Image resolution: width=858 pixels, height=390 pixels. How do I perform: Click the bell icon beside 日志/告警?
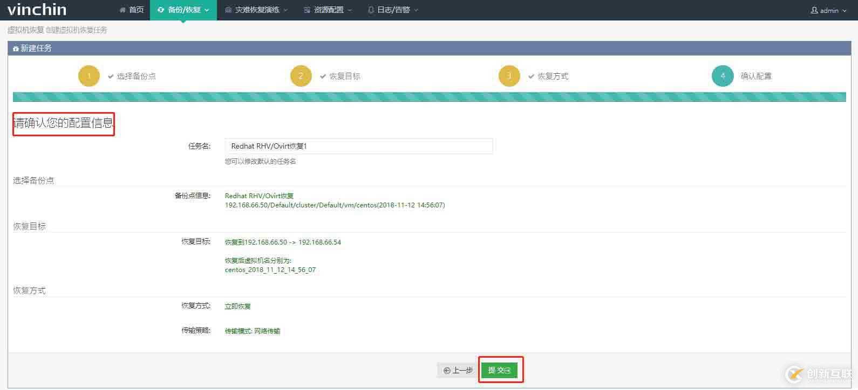[x=371, y=10]
